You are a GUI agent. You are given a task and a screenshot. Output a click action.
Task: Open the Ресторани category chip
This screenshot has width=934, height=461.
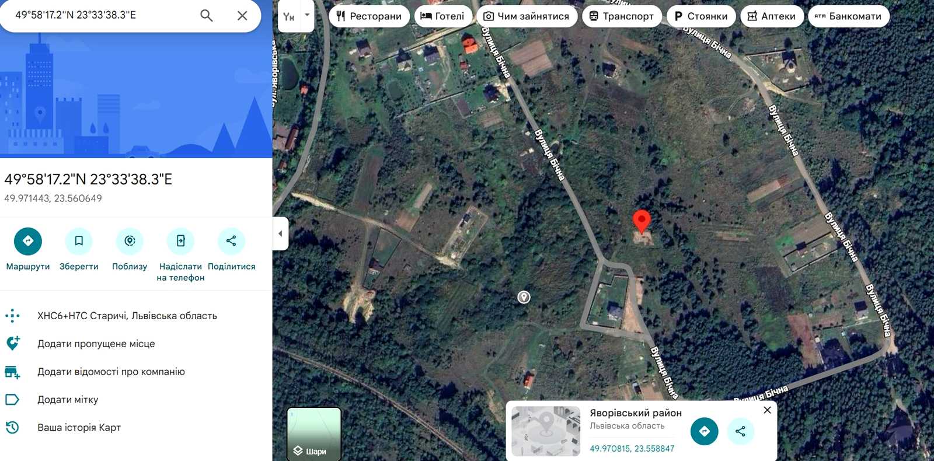click(x=370, y=16)
